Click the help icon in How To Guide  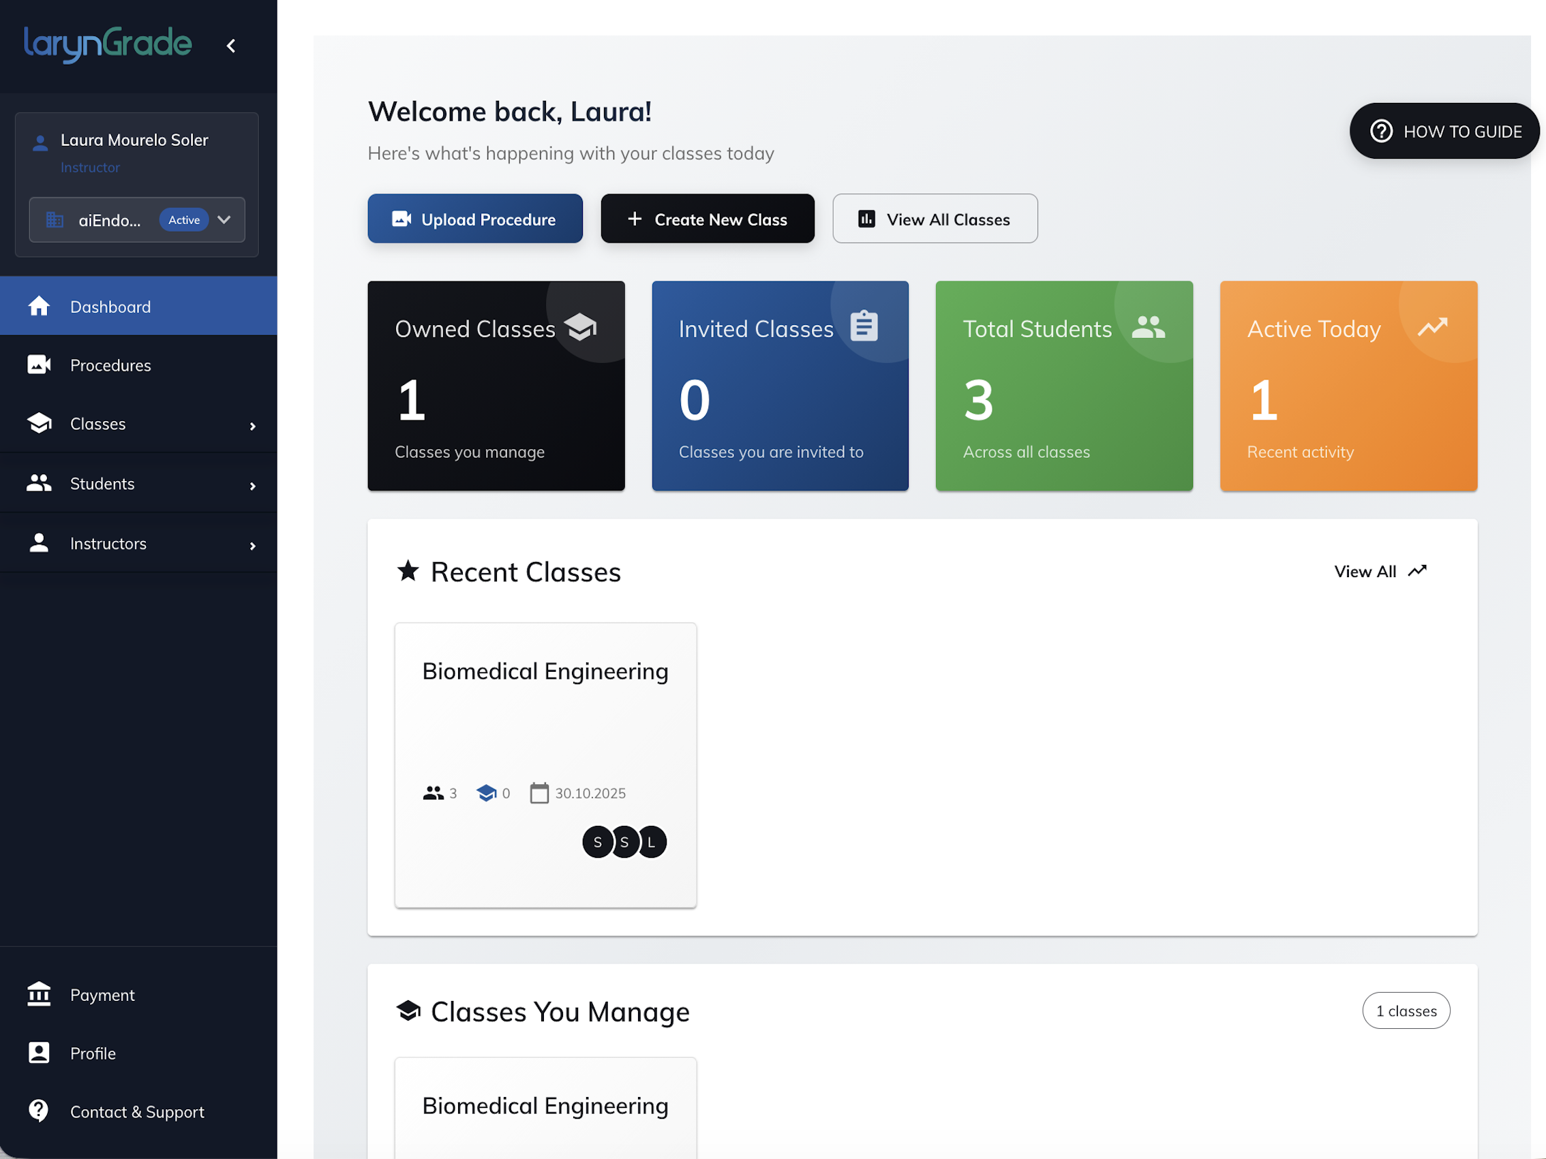point(1381,132)
